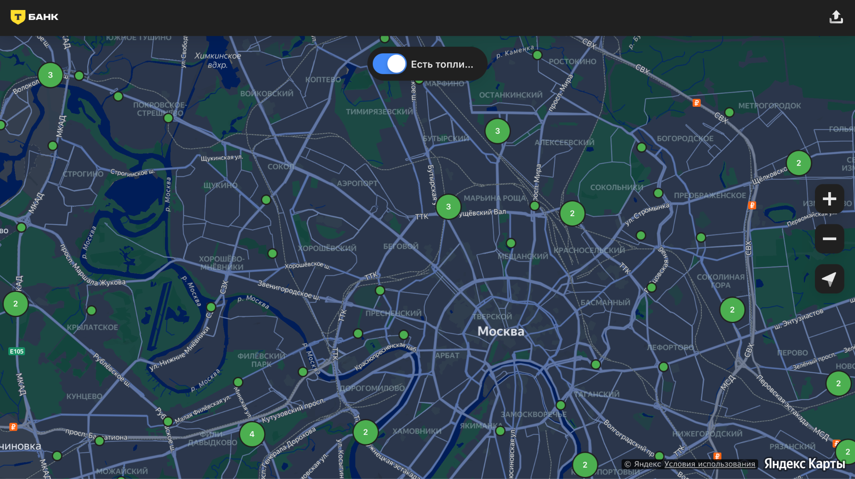
Task: Select the station marker near Волгоградский проспект
Action: click(x=659, y=456)
